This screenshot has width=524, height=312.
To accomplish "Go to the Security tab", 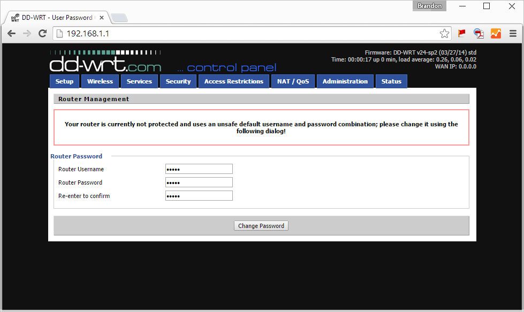I will click(178, 81).
